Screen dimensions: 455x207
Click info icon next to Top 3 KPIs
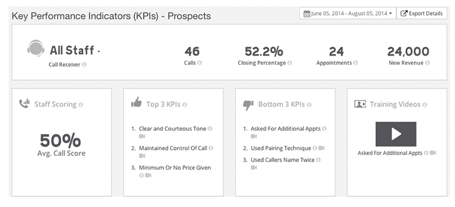point(185,105)
